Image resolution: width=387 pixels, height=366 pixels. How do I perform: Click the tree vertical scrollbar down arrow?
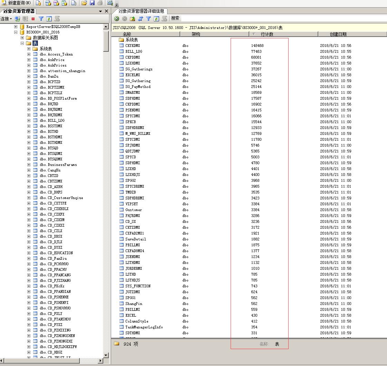(106, 355)
